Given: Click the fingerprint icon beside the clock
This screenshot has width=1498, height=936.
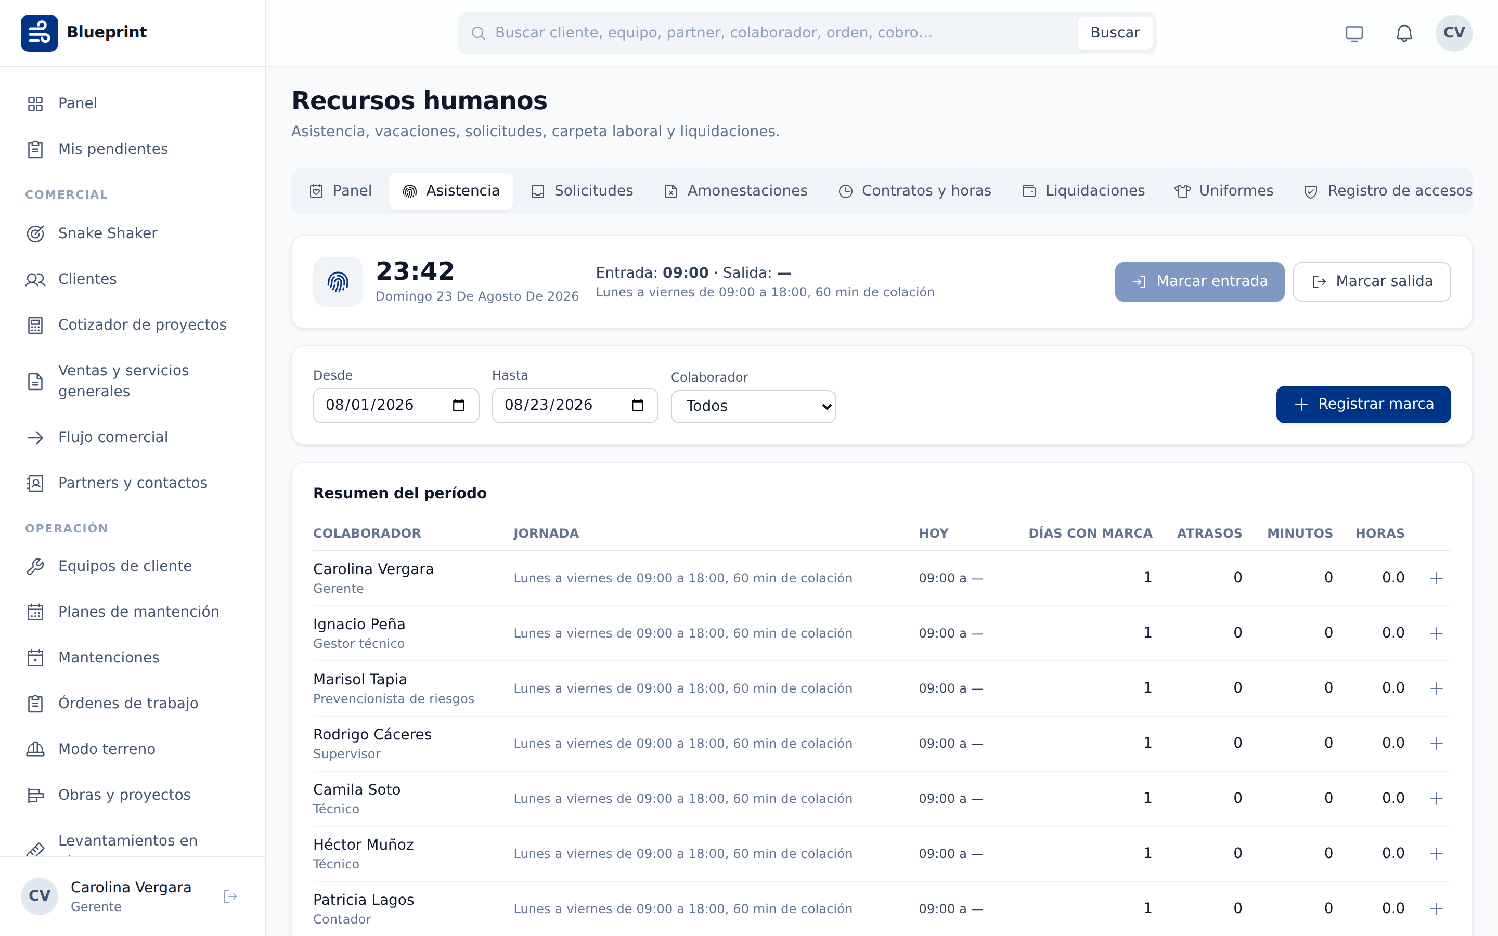Looking at the screenshot, I should pos(338,282).
